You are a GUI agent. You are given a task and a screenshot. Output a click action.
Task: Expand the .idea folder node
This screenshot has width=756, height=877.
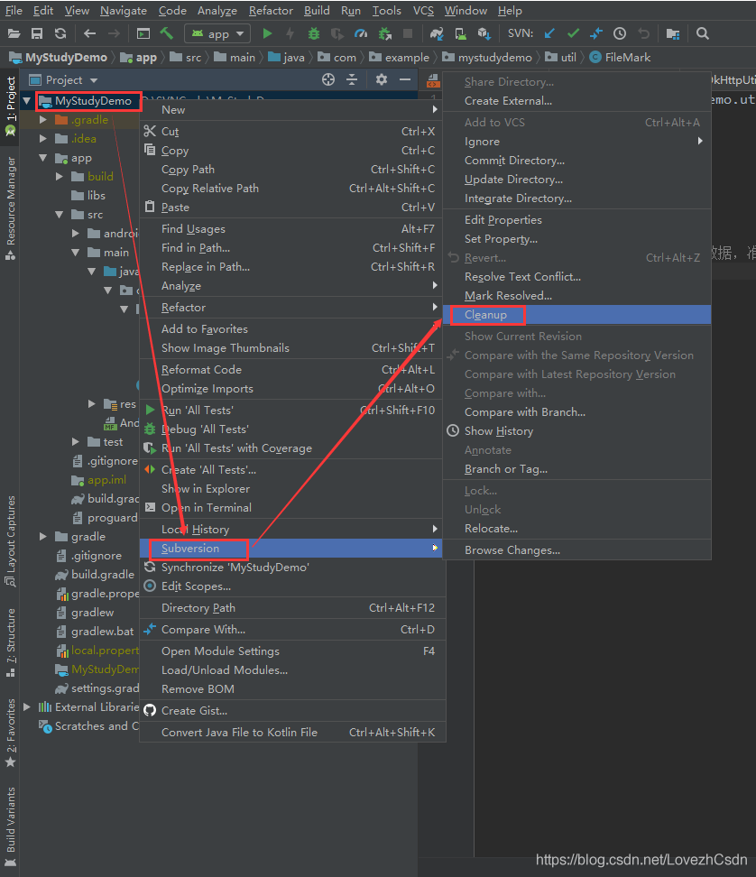point(43,139)
